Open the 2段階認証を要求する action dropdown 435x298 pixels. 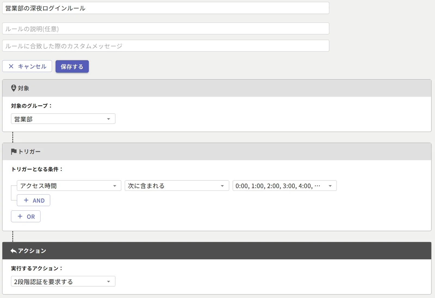[63, 281]
